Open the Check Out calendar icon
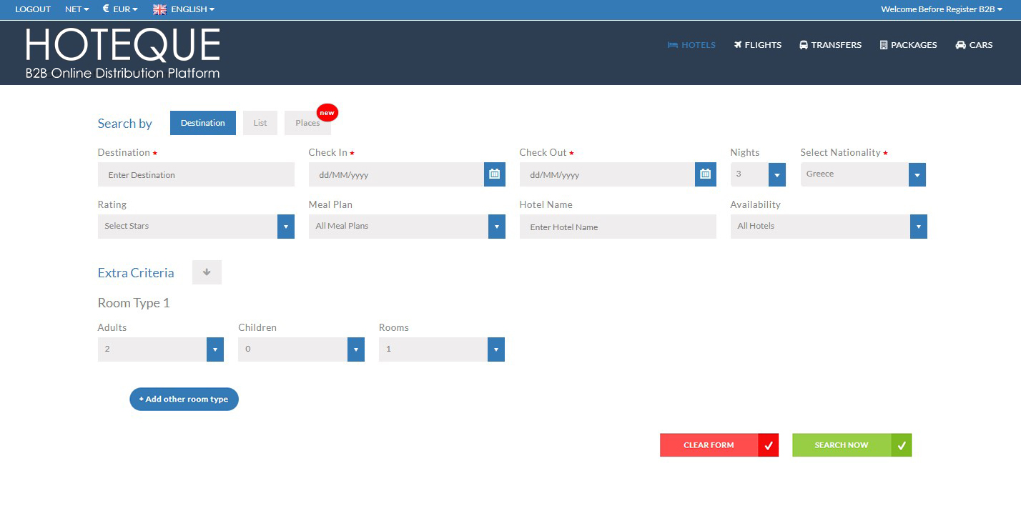This screenshot has width=1021, height=506. coord(705,174)
